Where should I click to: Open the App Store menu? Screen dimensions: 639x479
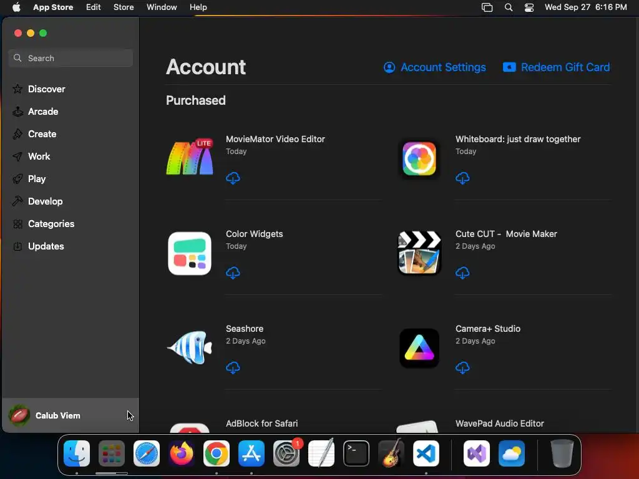tap(53, 7)
